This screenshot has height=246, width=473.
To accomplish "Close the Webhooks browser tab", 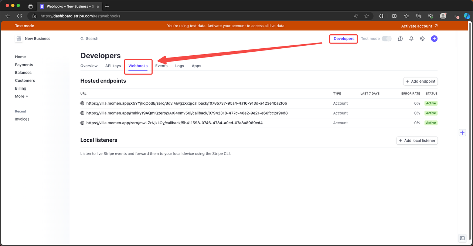I will coord(97,7).
